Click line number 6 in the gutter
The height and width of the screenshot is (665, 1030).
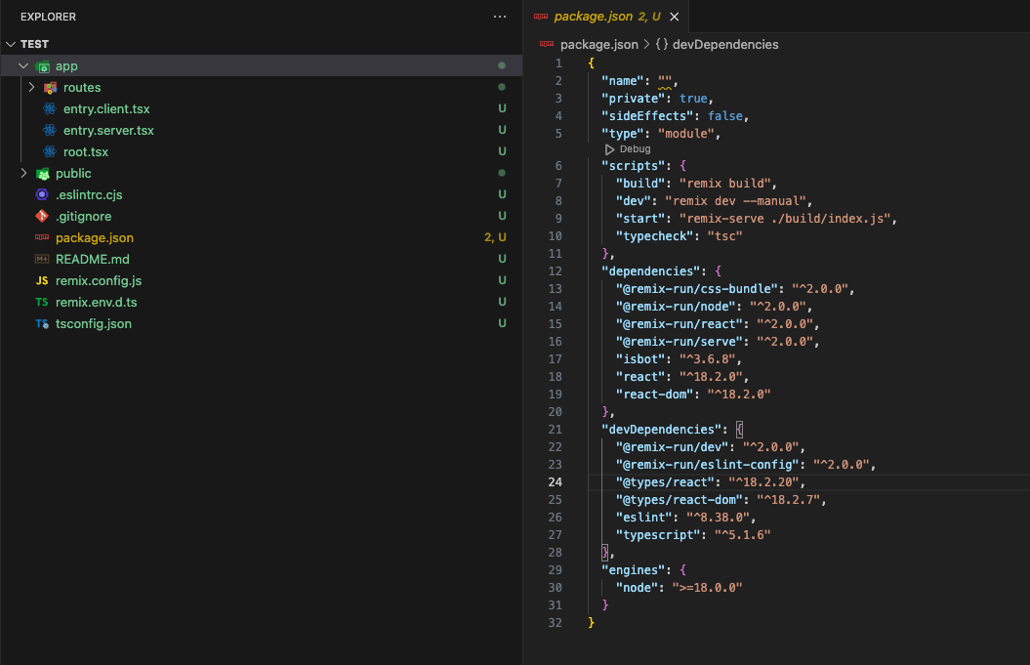coord(558,166)
